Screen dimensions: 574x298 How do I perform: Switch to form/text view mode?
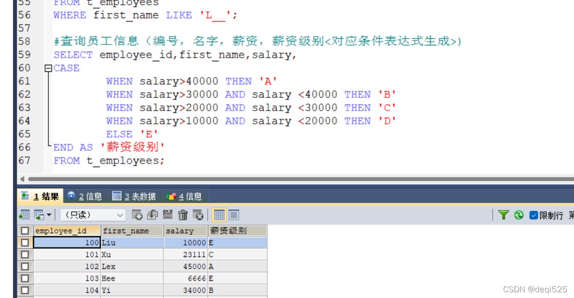tap(234, 215)
